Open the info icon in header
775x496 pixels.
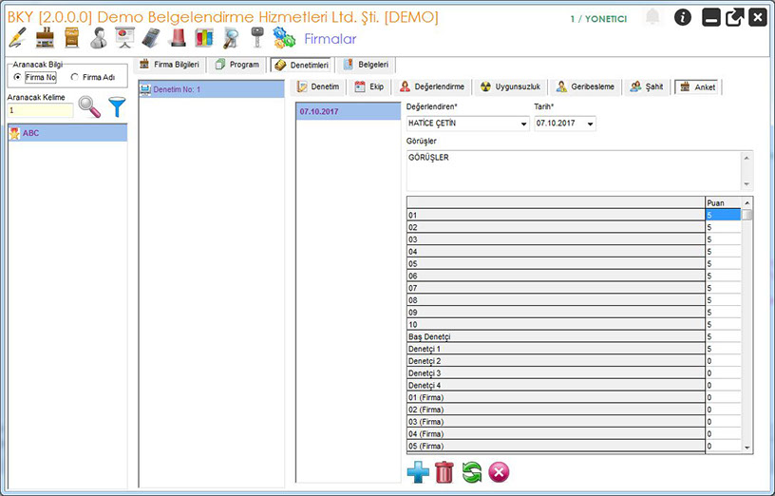[683, 18]
